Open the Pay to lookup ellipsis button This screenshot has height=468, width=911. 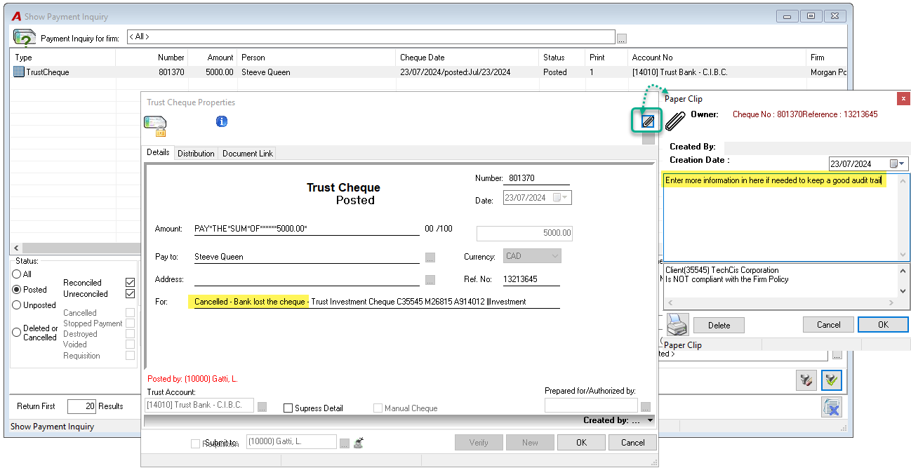430,258
